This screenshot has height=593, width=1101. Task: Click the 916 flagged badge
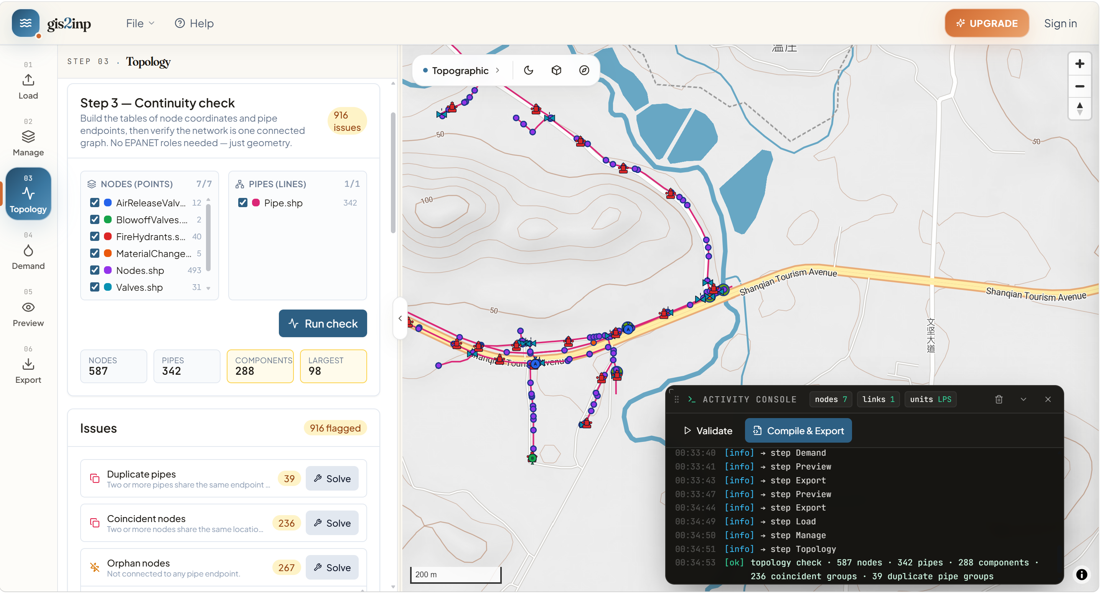click(x=335, y=428)
